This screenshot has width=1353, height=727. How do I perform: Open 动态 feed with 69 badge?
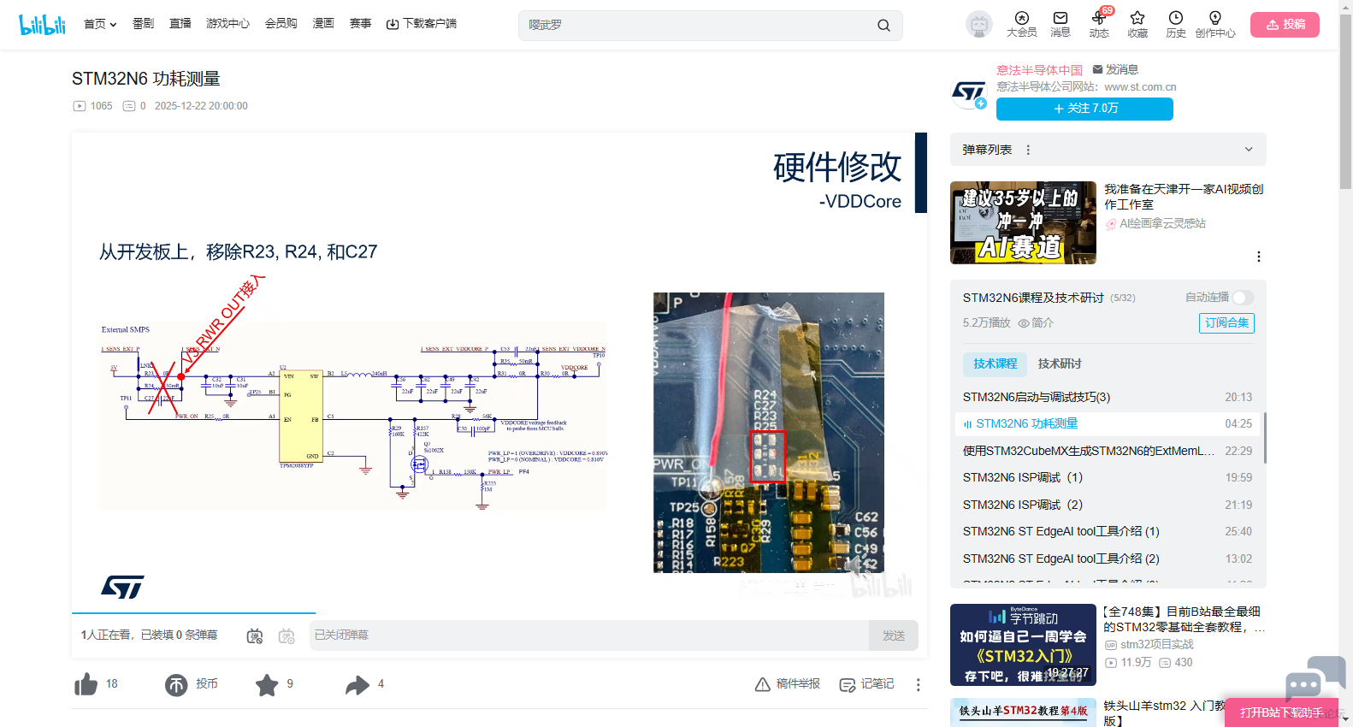click(1099, 25)
